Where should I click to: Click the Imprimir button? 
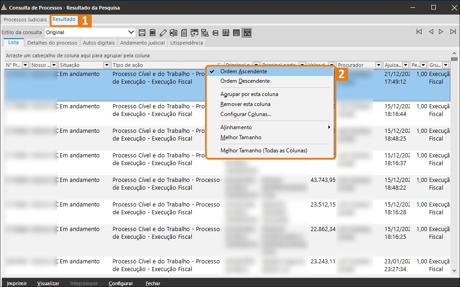(x=17, y=283)
